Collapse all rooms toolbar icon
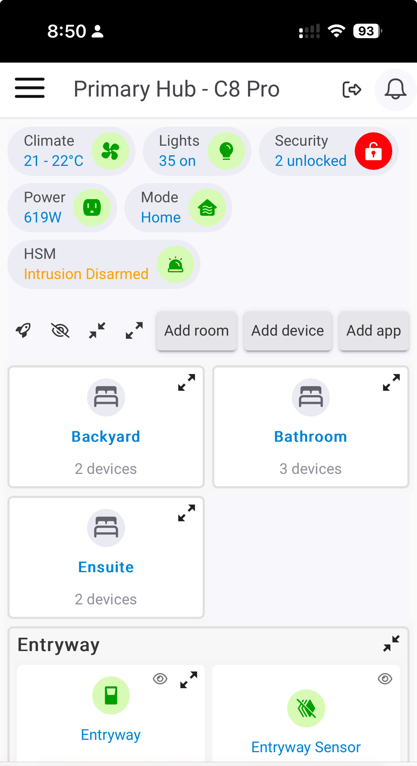 97,331
